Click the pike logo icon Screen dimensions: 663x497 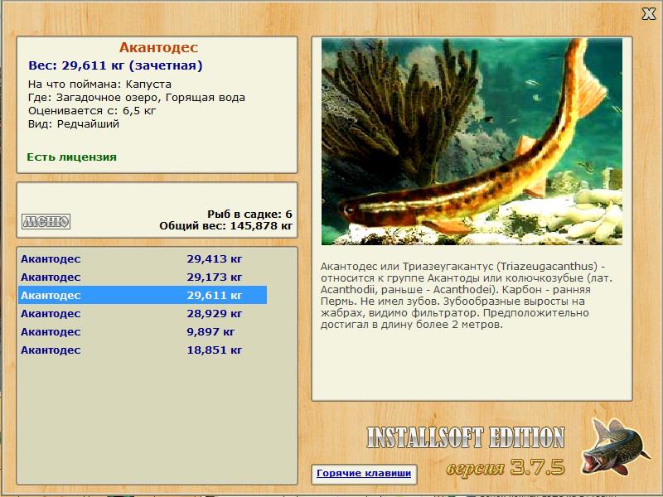tap(616, 446)
